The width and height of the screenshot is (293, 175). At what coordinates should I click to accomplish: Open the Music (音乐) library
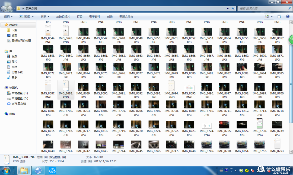pyautogui.click(x=12, y=77)
